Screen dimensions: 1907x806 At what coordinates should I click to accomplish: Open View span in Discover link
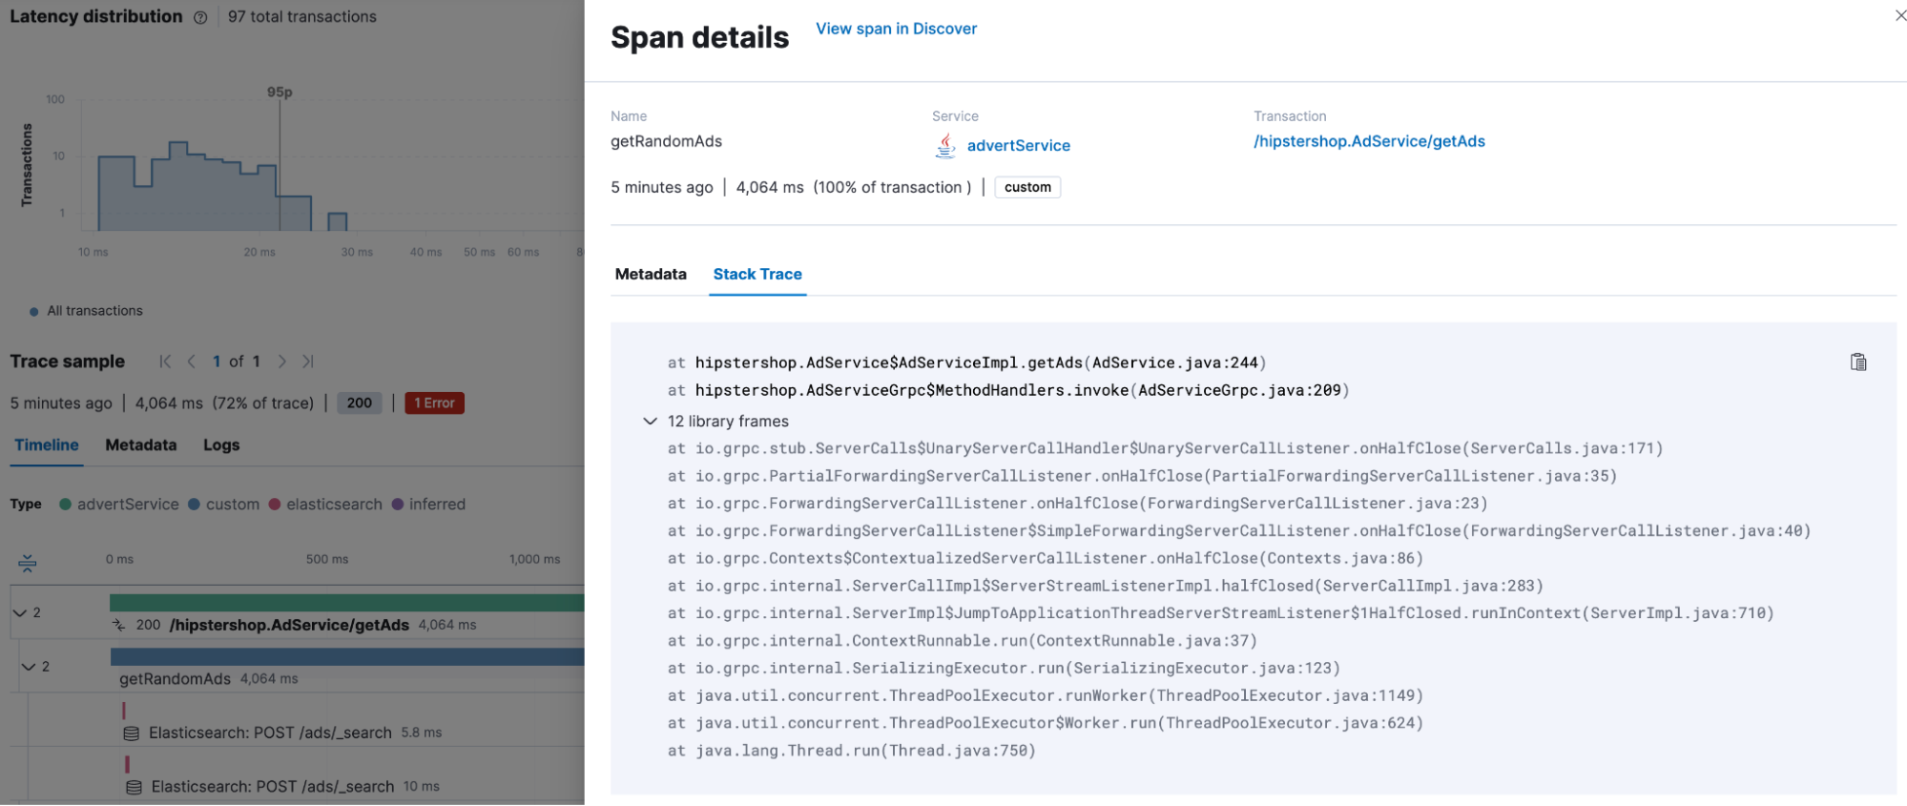(x=896, y=29)
